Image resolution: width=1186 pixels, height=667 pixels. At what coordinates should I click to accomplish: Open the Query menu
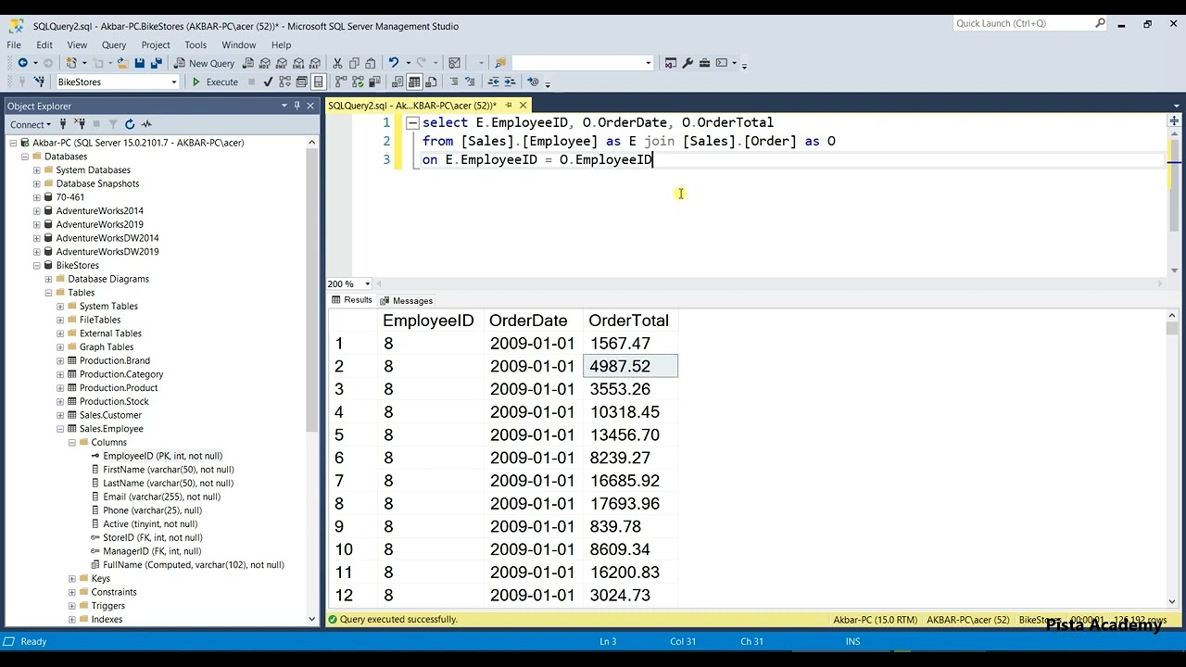114,44
